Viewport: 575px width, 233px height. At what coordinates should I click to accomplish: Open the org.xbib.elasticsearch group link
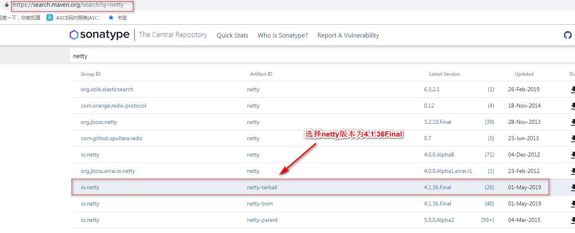coord(107,89)
